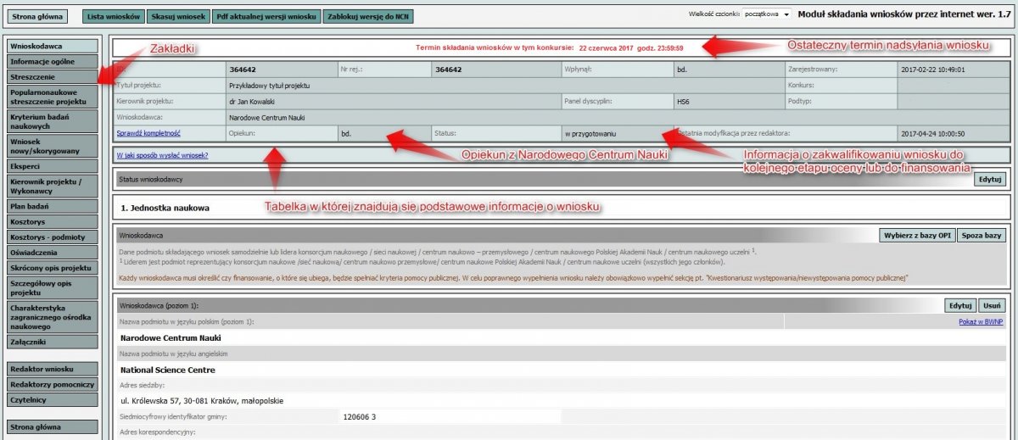Click panel discipline value 'HS6'
1018x440 pixels.
coord(683,102)
